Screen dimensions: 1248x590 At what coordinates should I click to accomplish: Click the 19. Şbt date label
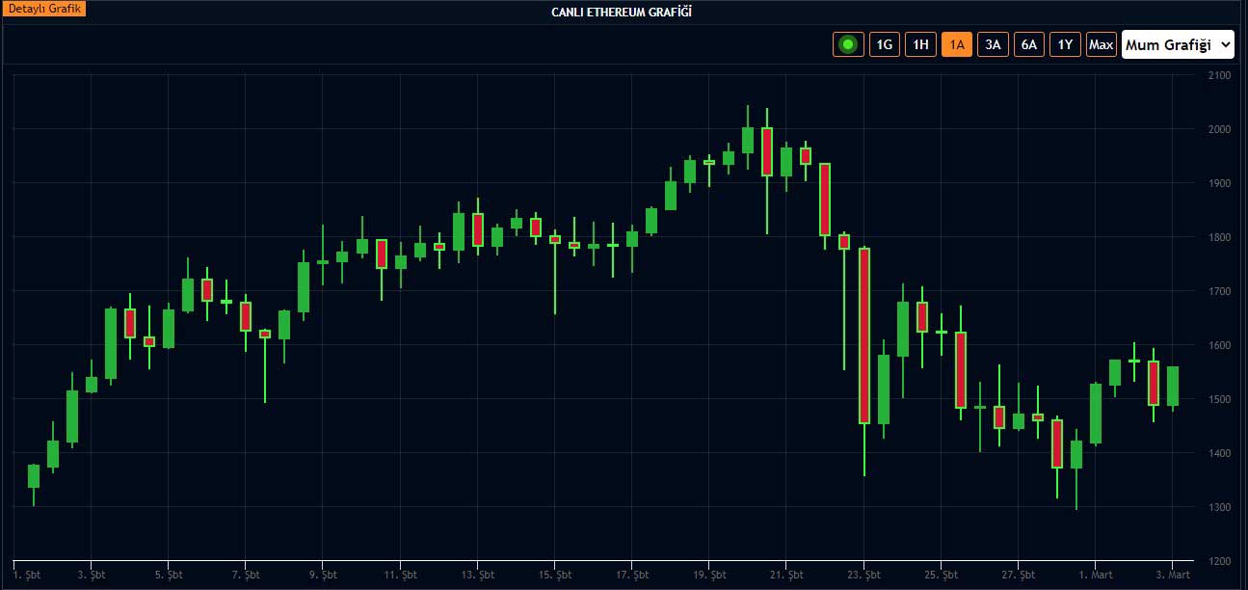[708, 575]
